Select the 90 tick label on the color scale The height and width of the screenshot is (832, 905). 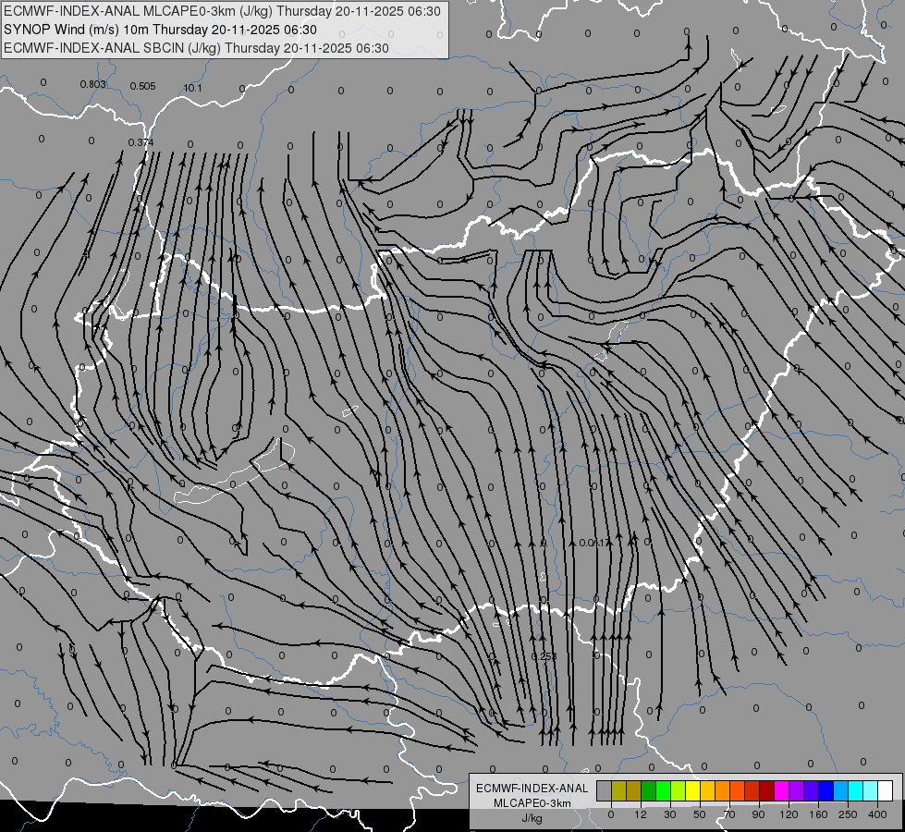coord(758,814)
